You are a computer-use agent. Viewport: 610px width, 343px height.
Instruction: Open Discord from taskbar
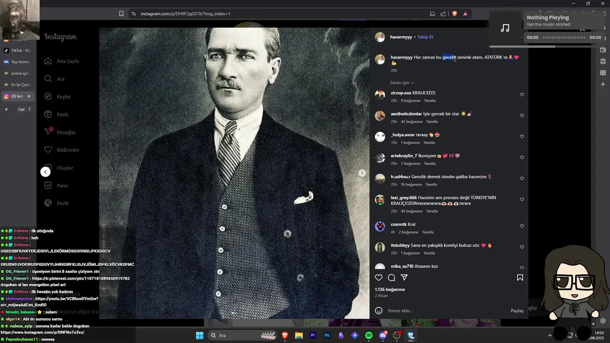[x=383, y=335]
